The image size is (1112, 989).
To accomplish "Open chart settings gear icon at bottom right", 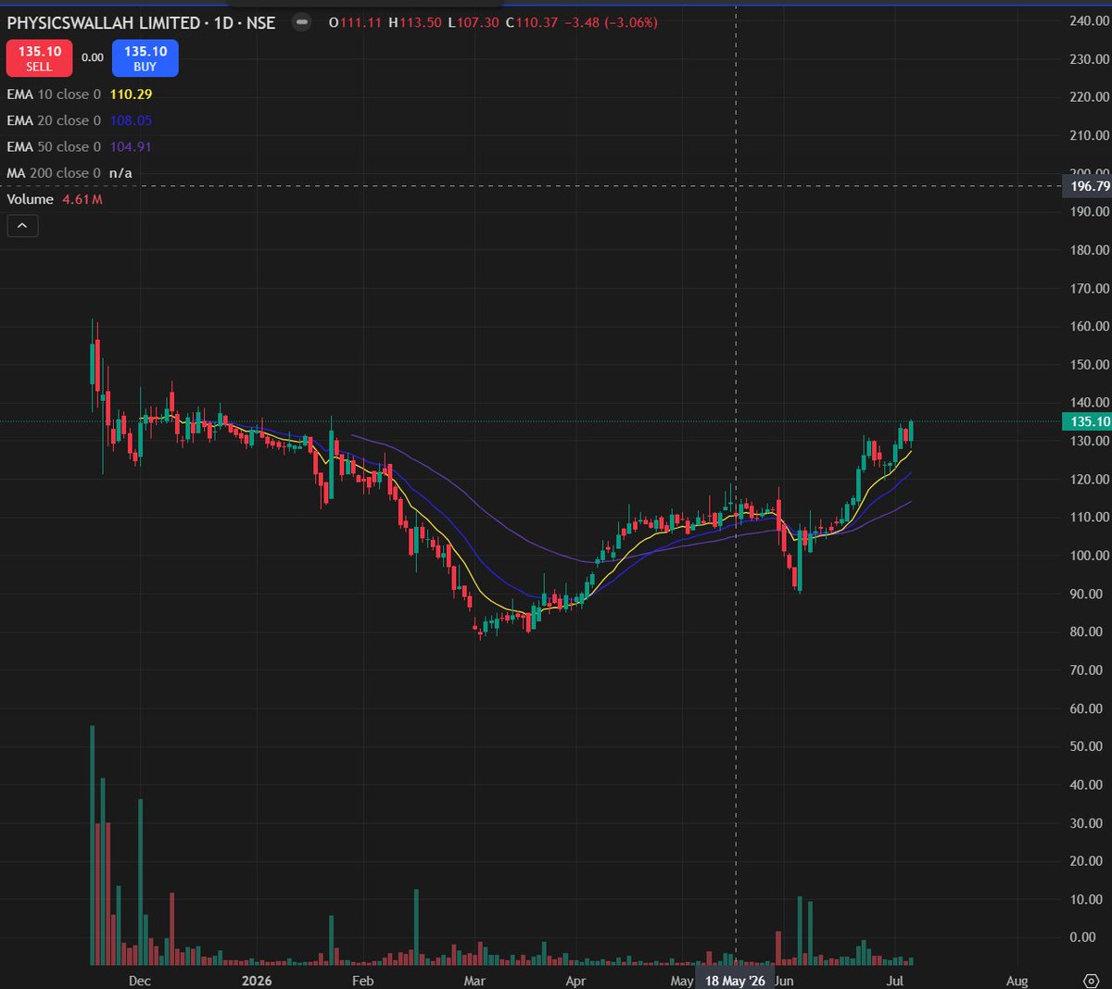I will (1090, 981).
